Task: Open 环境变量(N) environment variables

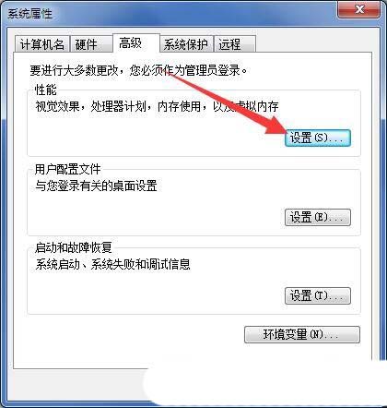Action: coord(302,334)
